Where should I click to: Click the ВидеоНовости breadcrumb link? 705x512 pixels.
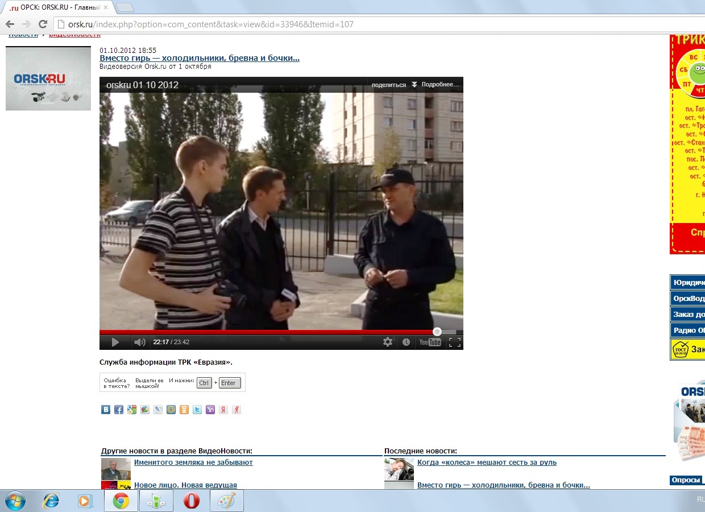(74, 35)
